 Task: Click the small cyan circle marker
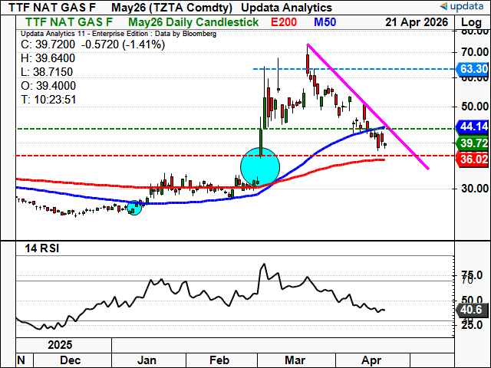tap(134, 207)
